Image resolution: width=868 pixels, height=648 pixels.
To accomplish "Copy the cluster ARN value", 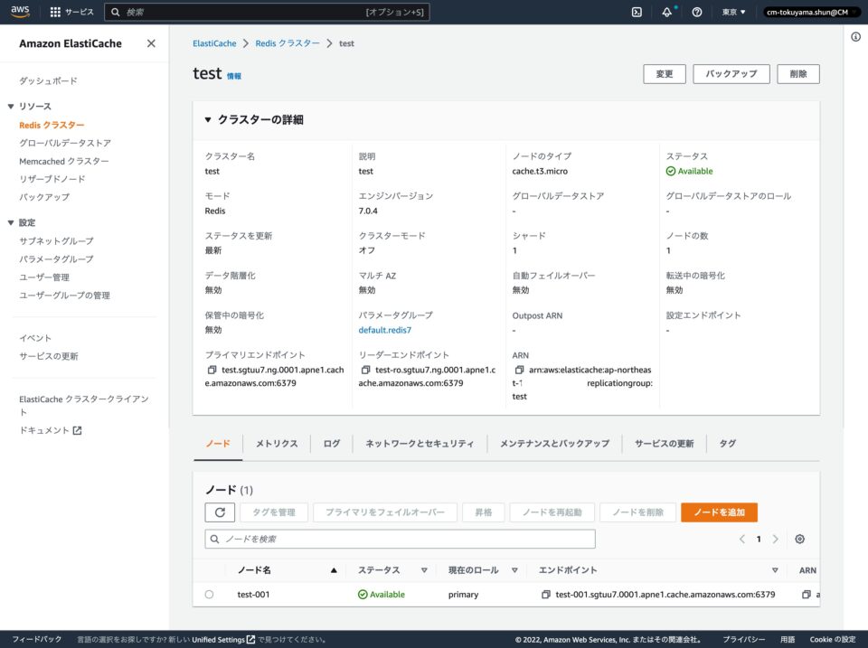I will (x=519, y=370).
